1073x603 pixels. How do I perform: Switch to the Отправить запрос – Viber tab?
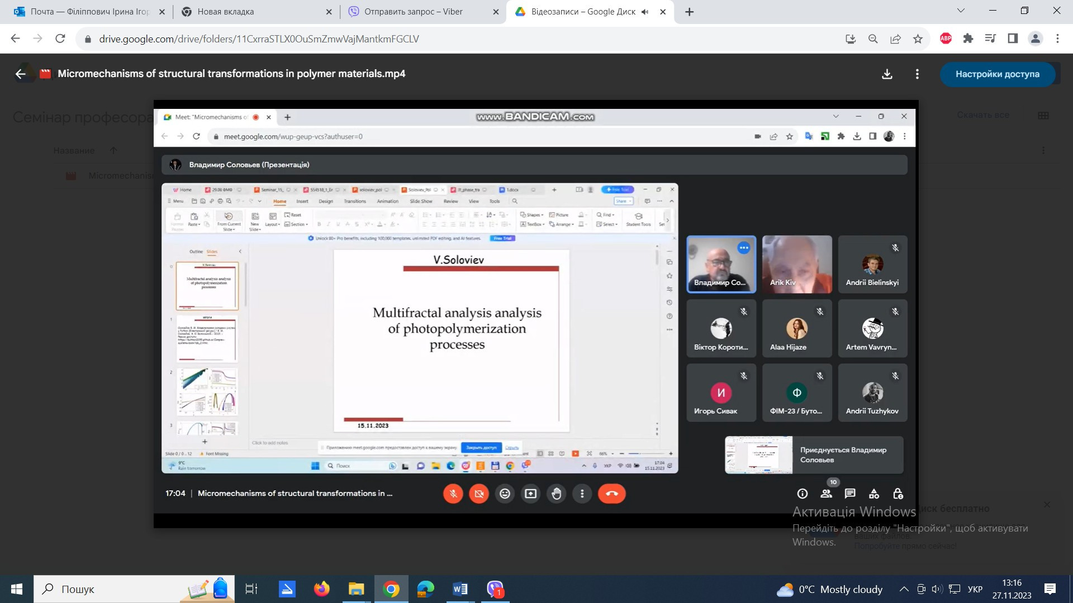(x=414, y=12)
